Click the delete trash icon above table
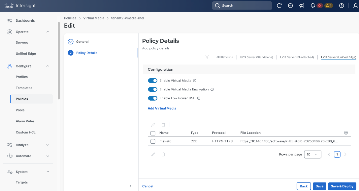This screenshot has height=191, width=359. tap(163, 125)
